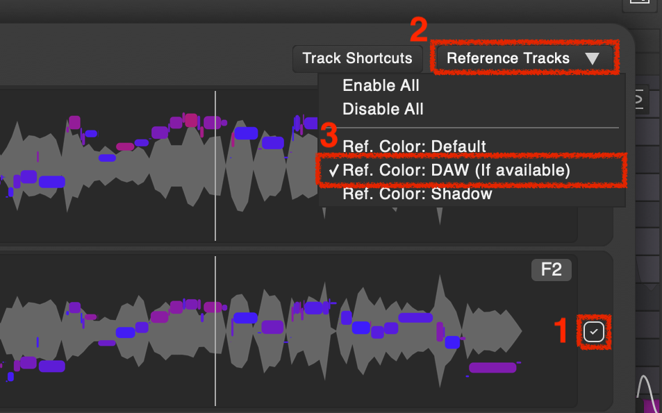Click the white triangle arrow beside Reference Tracks
The height and width of the screenshot is (413, 662).
point(592,59)
